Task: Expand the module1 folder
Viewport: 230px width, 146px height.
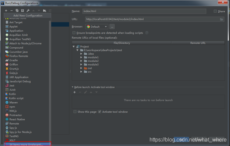Action: click(x=81, y=58)
